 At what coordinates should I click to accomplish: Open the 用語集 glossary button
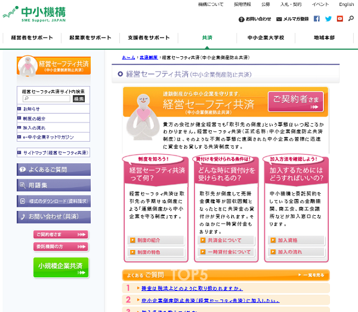click(54, 185)
